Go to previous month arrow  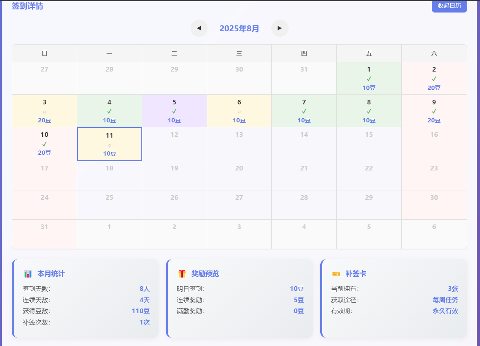pos(199,28)
